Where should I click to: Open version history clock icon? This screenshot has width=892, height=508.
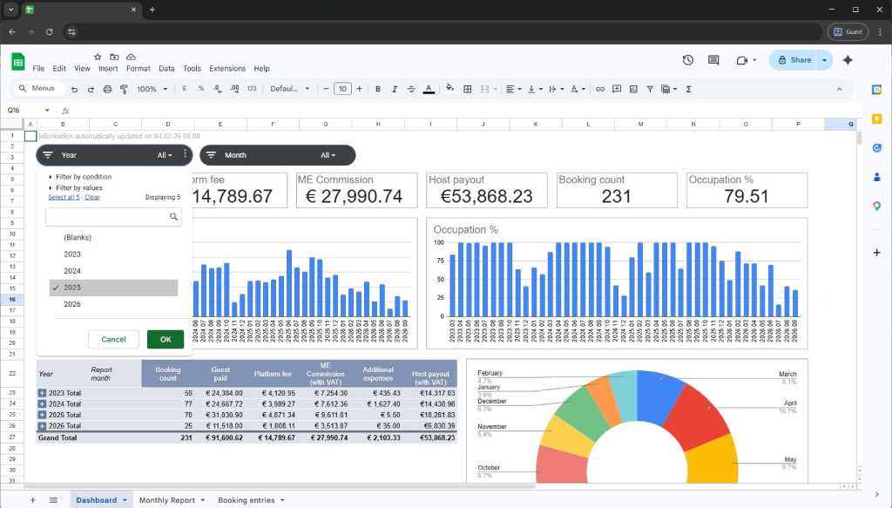[688, 60]
